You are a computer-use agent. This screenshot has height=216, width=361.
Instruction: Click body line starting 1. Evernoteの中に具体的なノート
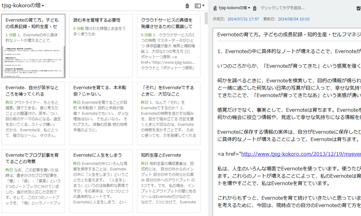[289, 51]
